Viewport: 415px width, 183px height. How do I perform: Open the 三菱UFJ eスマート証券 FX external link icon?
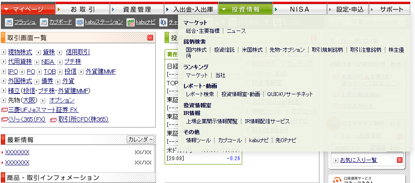pyautogui.click(x=4, y=110)
